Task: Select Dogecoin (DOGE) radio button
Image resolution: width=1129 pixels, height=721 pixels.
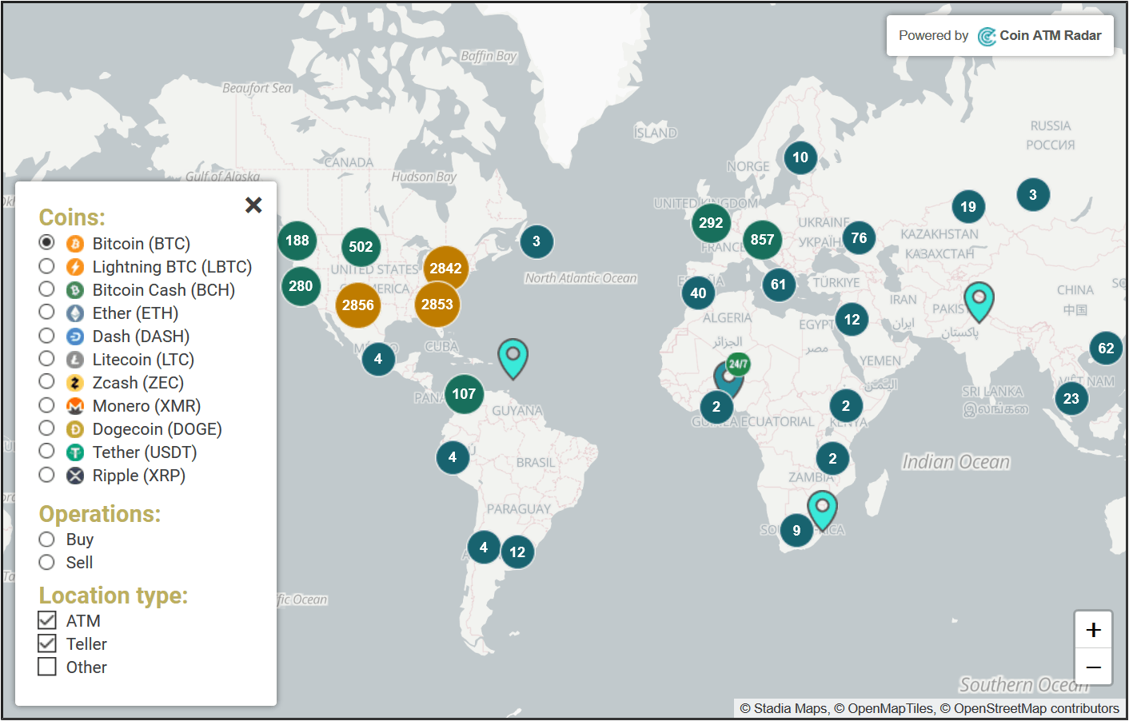Action: coord(47,428)
